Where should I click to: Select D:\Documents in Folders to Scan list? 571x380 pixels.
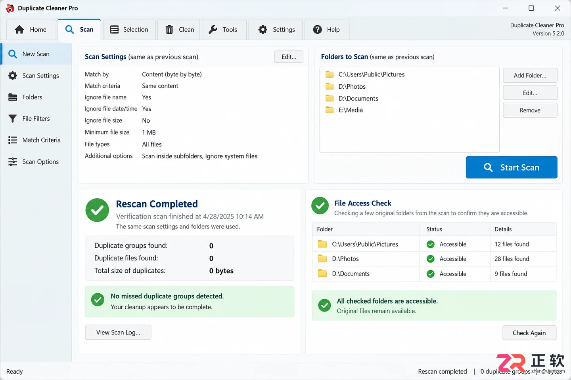click(409, 98)
